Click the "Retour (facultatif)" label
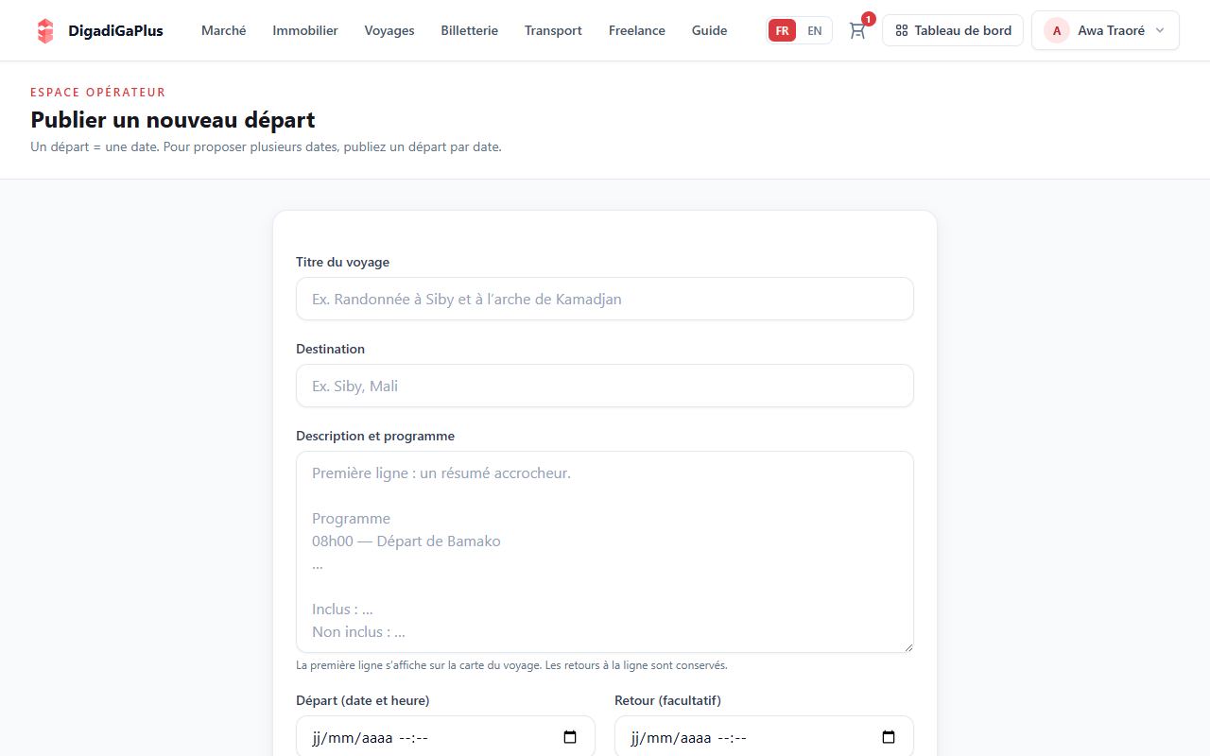This screenshot has width=1210, height=756. 667,700
